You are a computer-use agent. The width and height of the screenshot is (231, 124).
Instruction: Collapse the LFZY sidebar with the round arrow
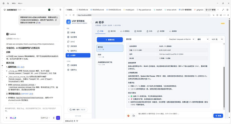pyautogui.click(x=92, y=22)
